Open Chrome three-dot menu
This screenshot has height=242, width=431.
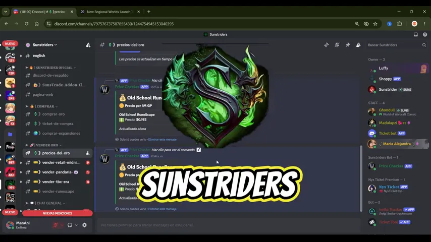click(424, 24)
